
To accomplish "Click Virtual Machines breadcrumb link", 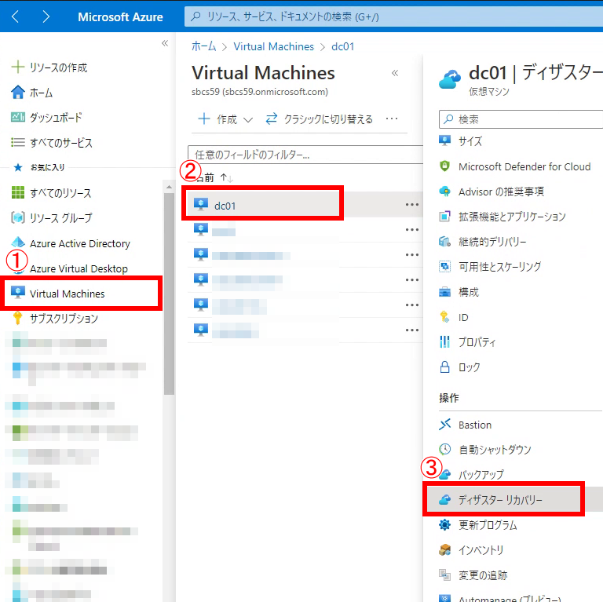I will (x=274, y=46).
